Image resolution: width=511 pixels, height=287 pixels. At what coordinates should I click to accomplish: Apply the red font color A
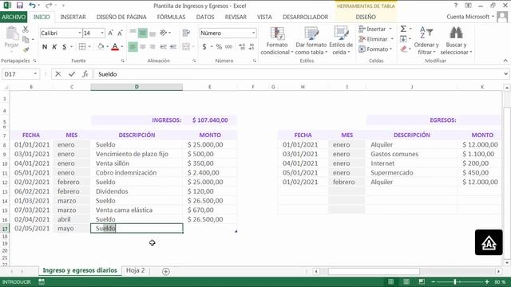click(x=115, y=47)
